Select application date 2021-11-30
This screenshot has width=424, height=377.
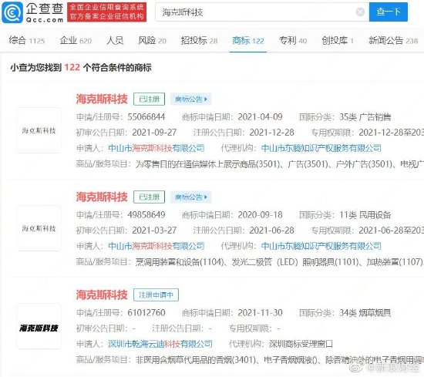(x=260, y=313)
